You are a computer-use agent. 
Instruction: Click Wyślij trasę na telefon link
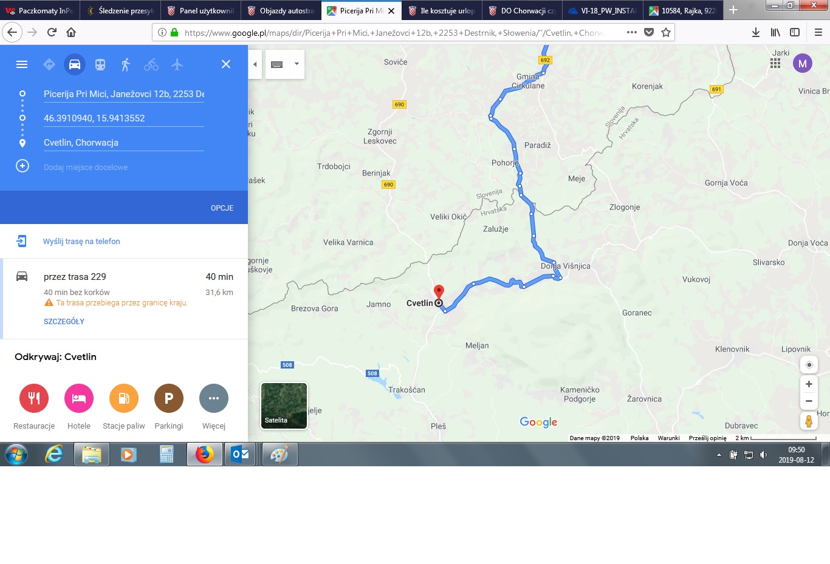tap(81, 242)
